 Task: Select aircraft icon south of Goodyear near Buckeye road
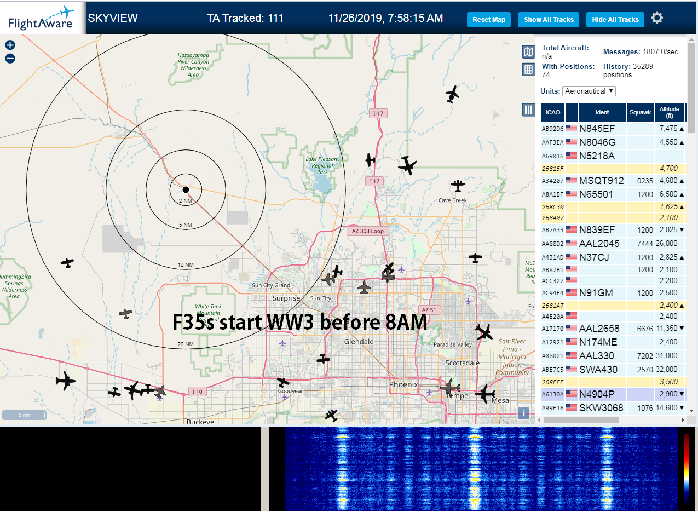tap(331, 416)
